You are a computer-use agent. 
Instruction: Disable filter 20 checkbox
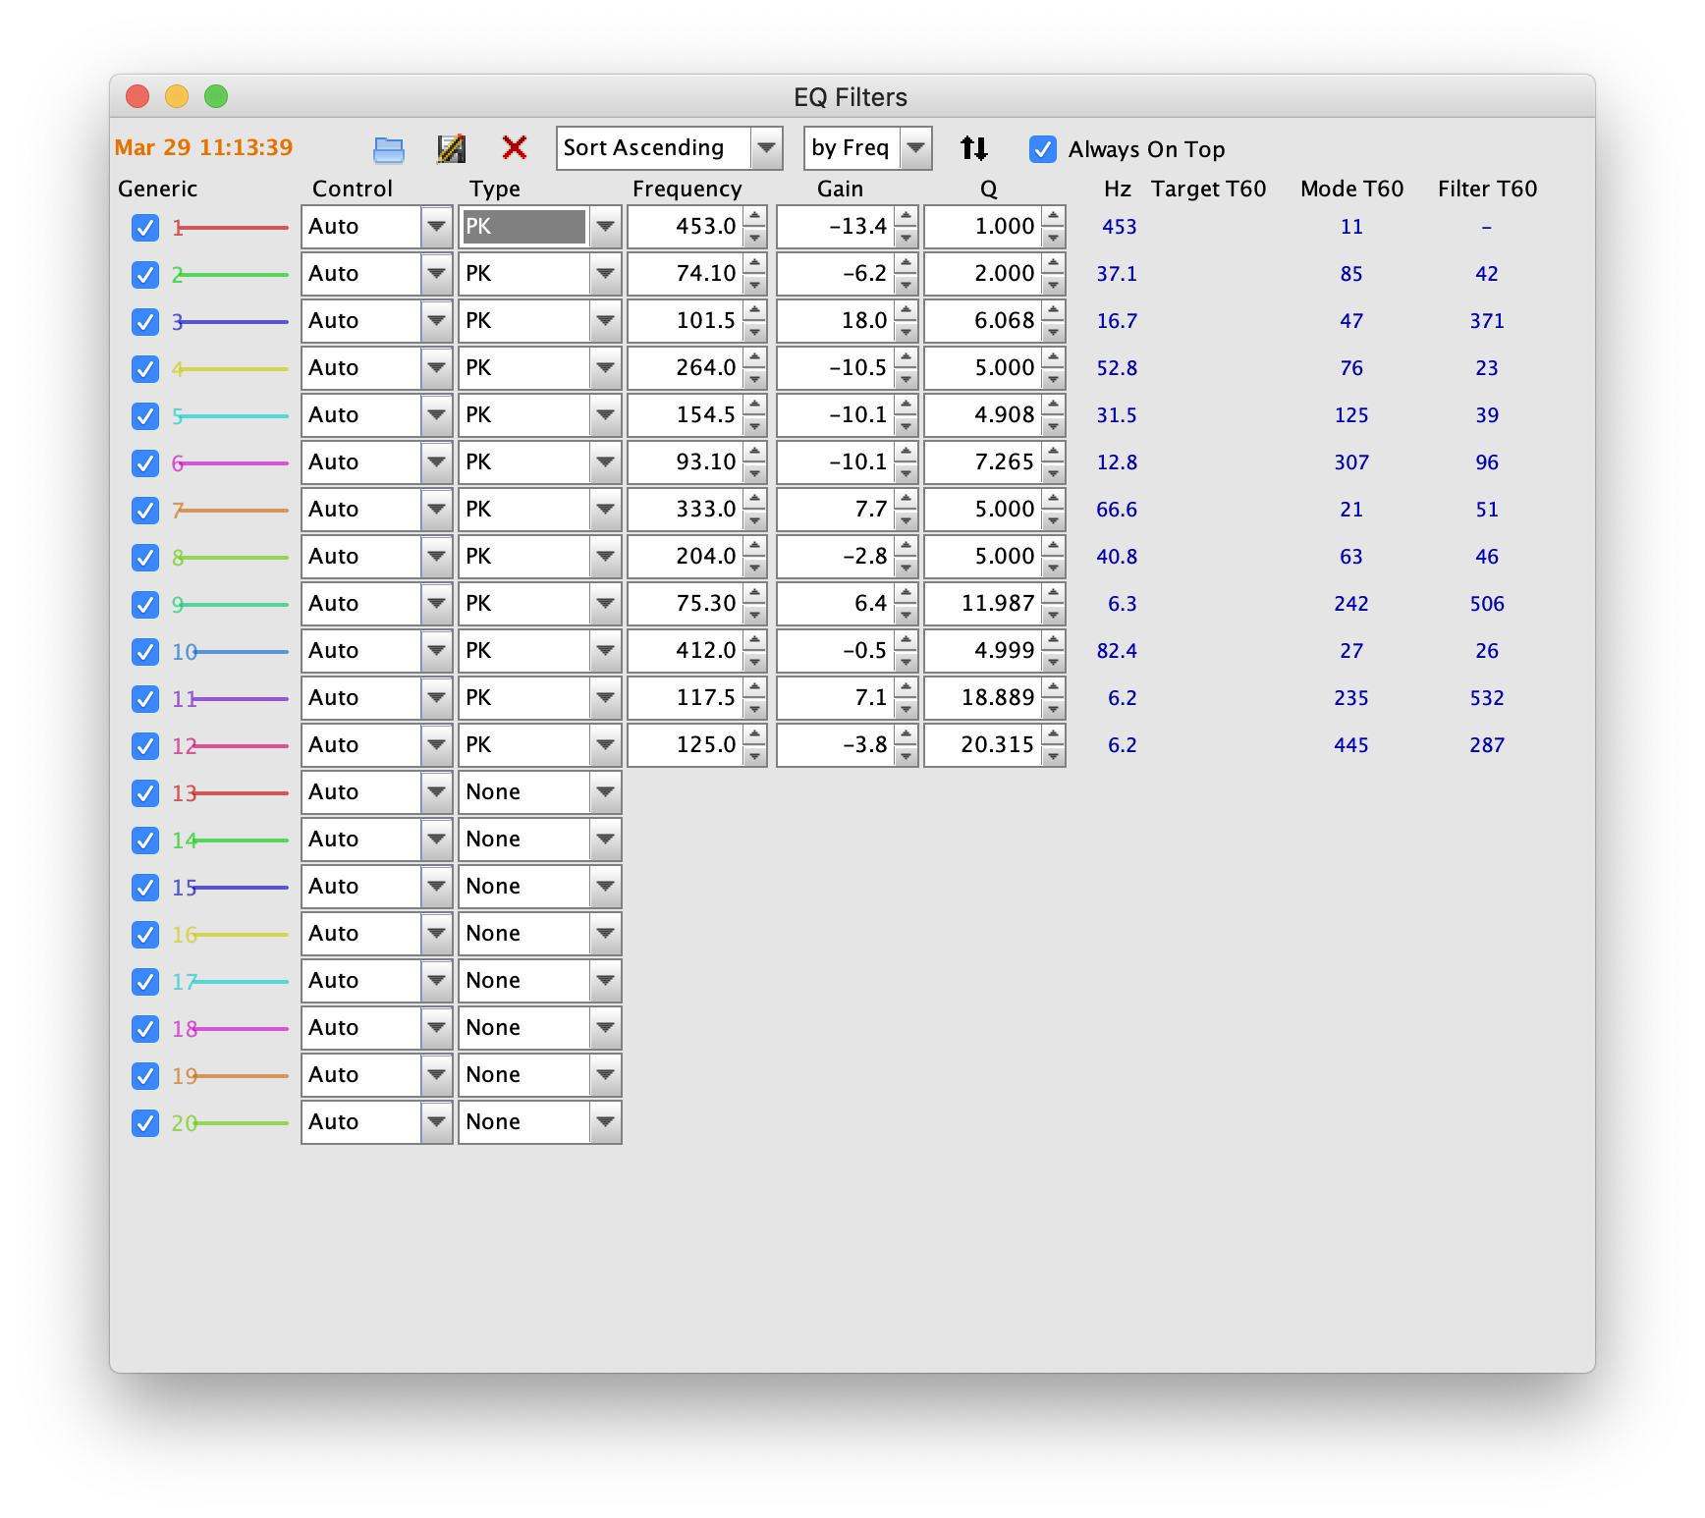pyautogui.click(x=145, y=1123)
